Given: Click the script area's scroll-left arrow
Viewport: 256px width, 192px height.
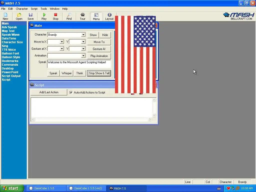Looking at the screenshot, I should pyautogui.click(x=33, y=119).
